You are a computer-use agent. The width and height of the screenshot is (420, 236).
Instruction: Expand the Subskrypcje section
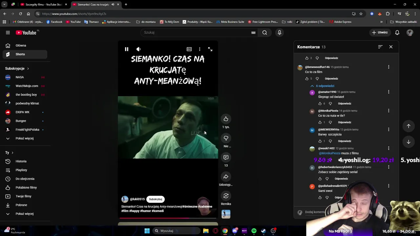coord(17,69)
